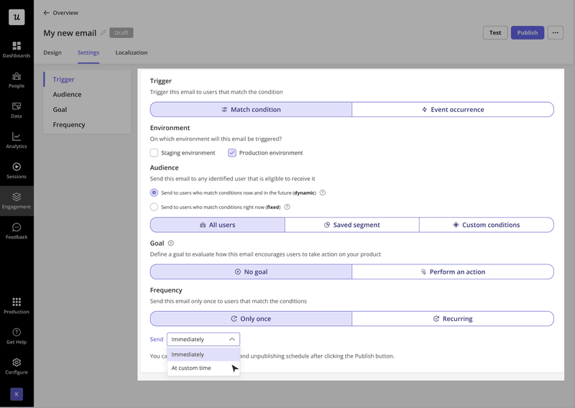Click the pencil icon to rename email
The image size is (575, 408).
[x=103, y=33]
